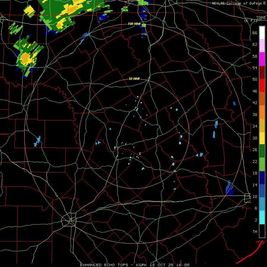Click the 10 legend value
Screen dimensions: 267x267
point(255,196)
